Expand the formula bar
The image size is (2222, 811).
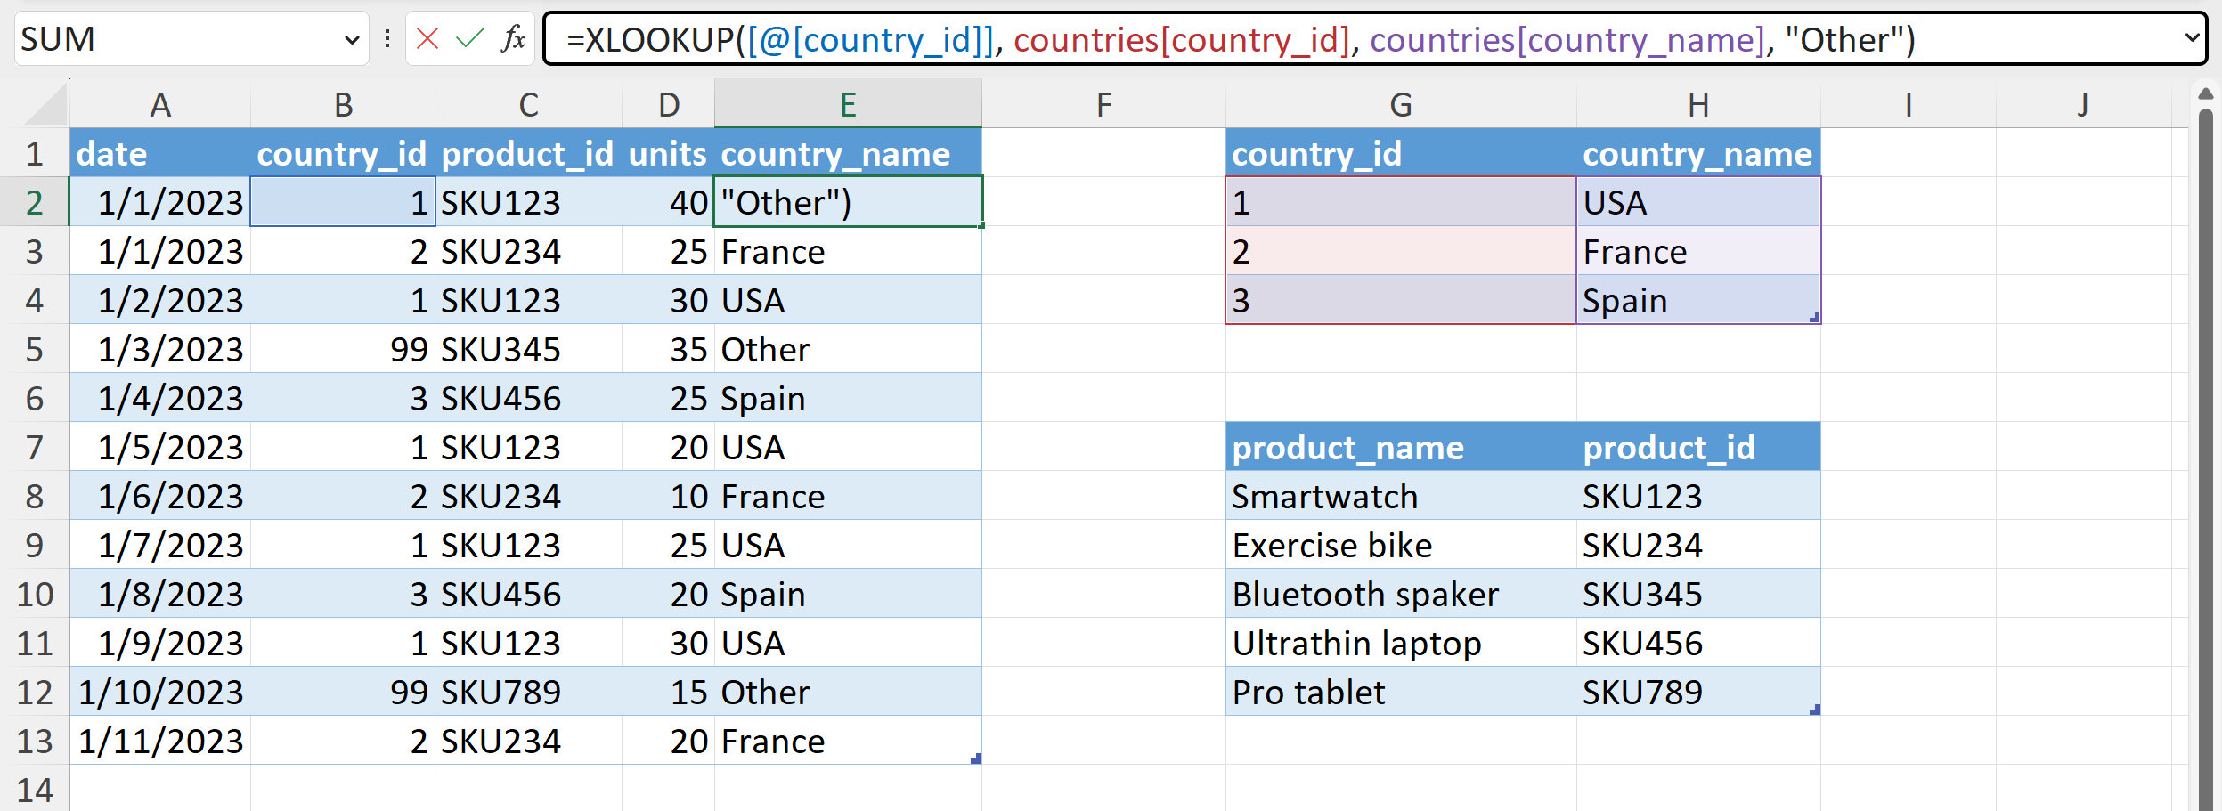coord(2192,38)
